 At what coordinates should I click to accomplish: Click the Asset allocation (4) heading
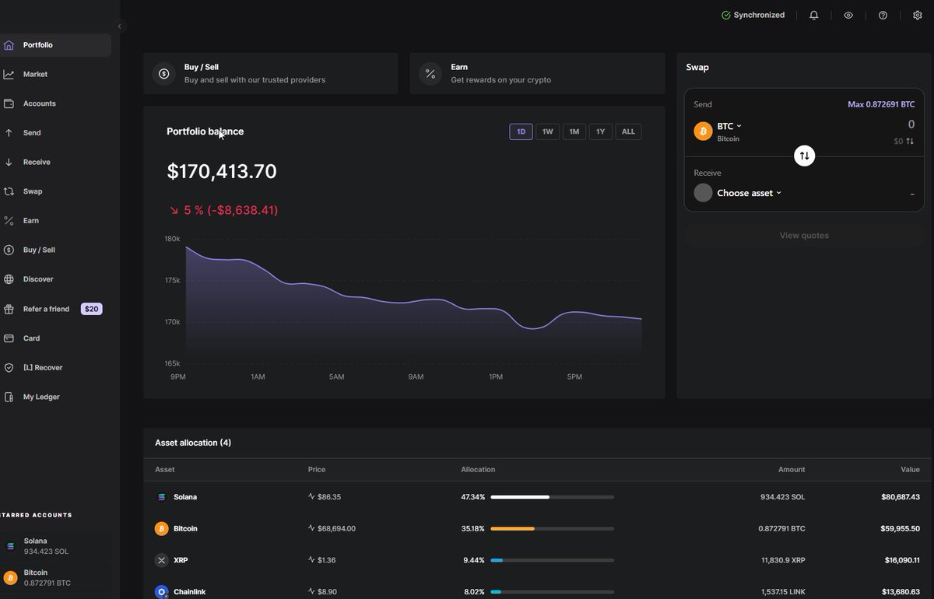pyautogui.click(x=193, y=443)
